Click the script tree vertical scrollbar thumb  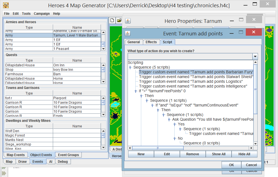click(255, 89)
